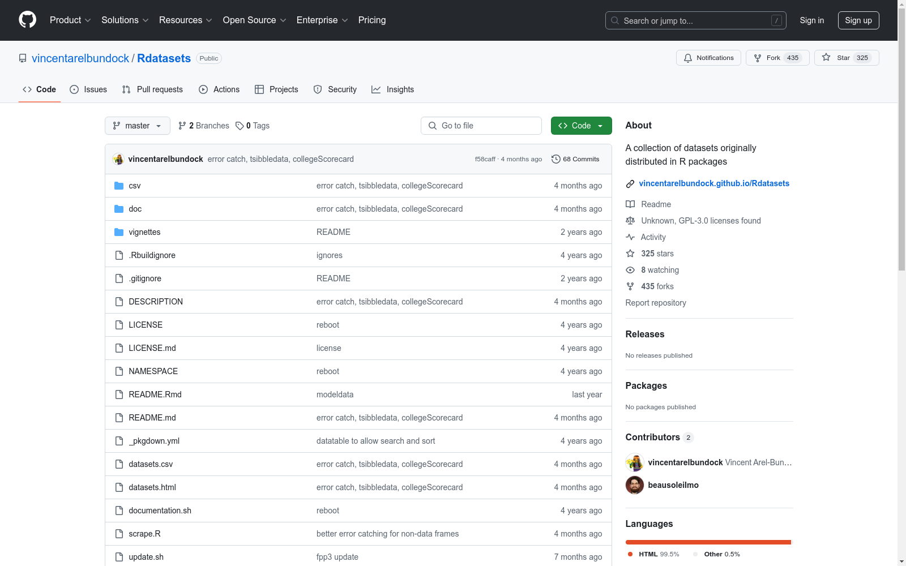The height and width of the screenshot is (566, 906).
Task: Click the fork icon in Fork button
Action: point(758,58)
